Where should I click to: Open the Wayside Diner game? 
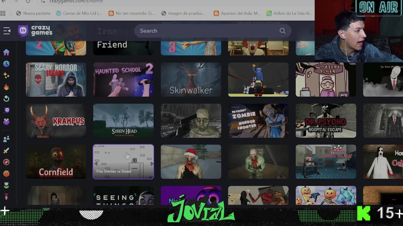326,79
